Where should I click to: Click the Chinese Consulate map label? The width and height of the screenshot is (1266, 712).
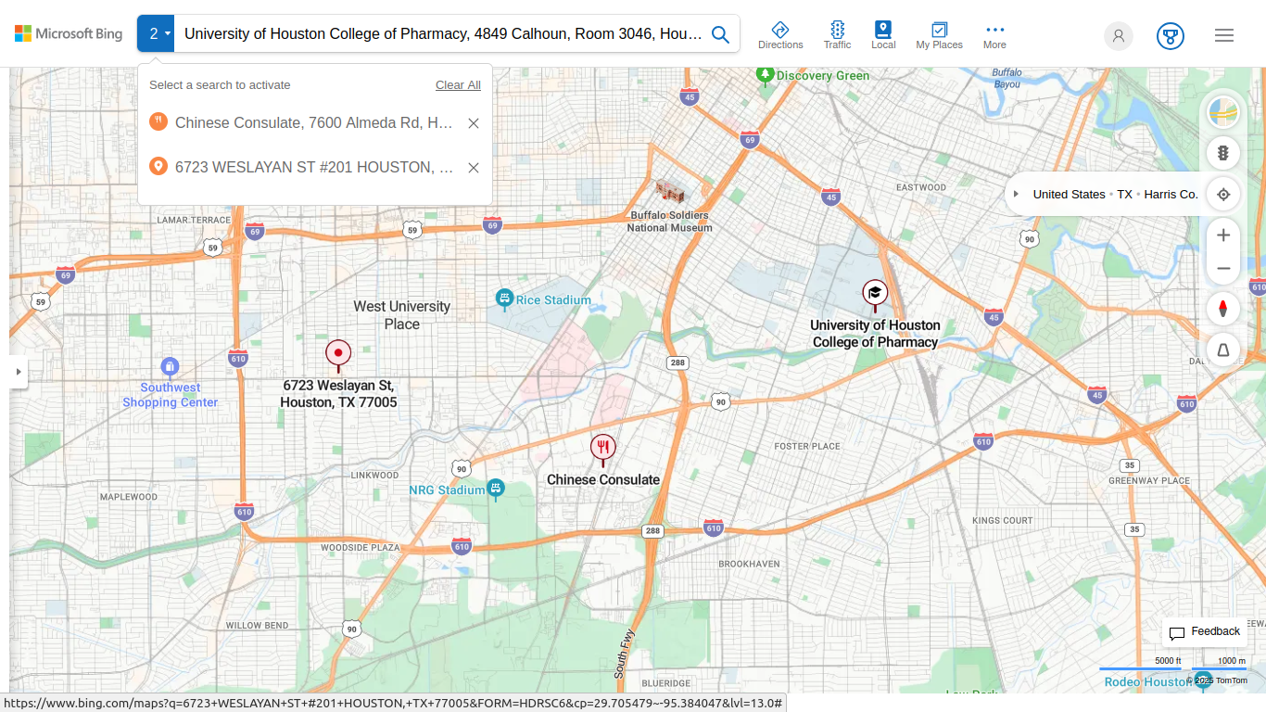tap(603, 480)
